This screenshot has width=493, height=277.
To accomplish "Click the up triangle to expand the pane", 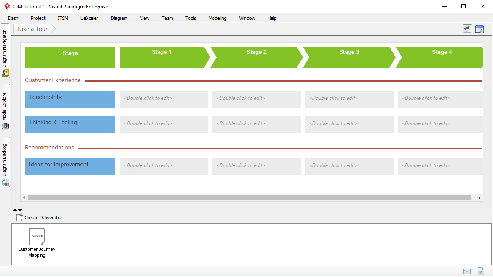I will click(x=15, y=210).
